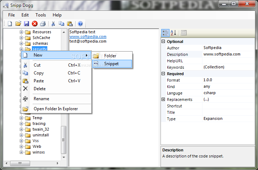Click the red Delete toolbar icon
This screenshot has height=170, width=258.
(x=35, y=24)
